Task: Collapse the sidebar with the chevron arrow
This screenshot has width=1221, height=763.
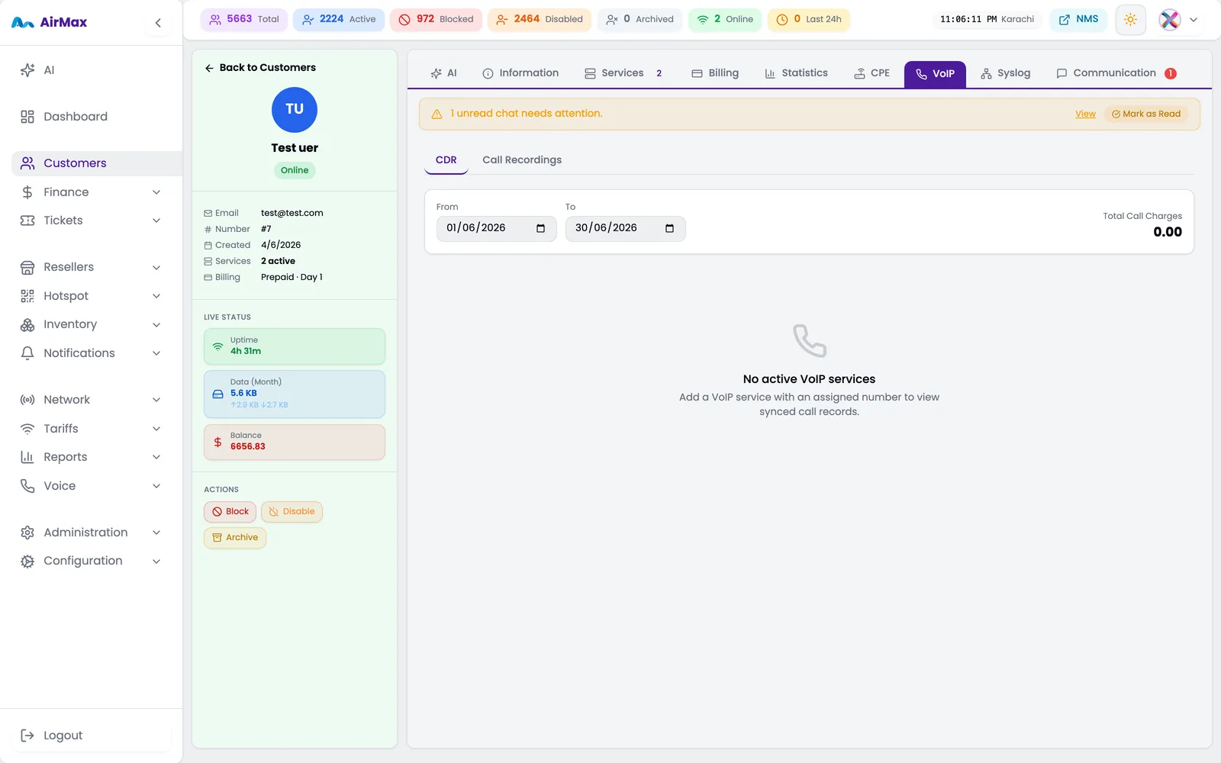Action: (158, 23)
